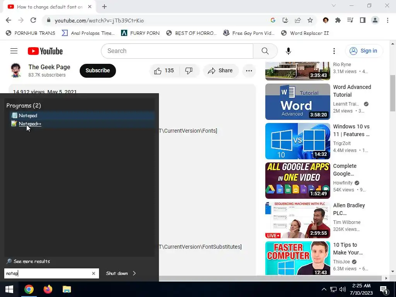Close the YouTube tab

pyautogui.click(x=90, y=7)
